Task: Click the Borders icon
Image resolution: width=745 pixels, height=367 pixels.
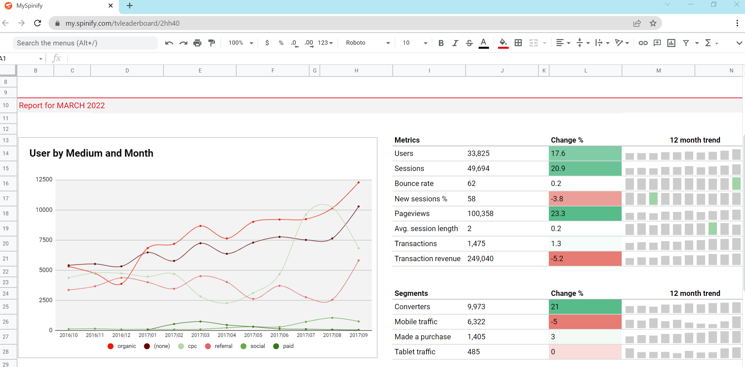Action: (x=518, y=43)
